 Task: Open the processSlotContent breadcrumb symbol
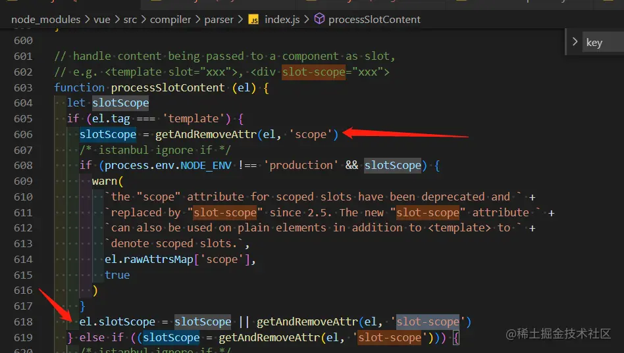click(x=374, y=20)
